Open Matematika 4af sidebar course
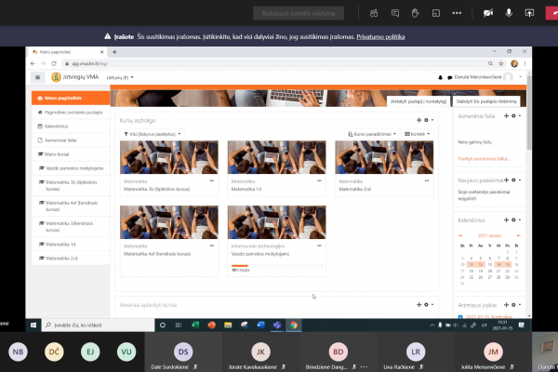Screen dimensions: 558x372 [x=71, y=206]
